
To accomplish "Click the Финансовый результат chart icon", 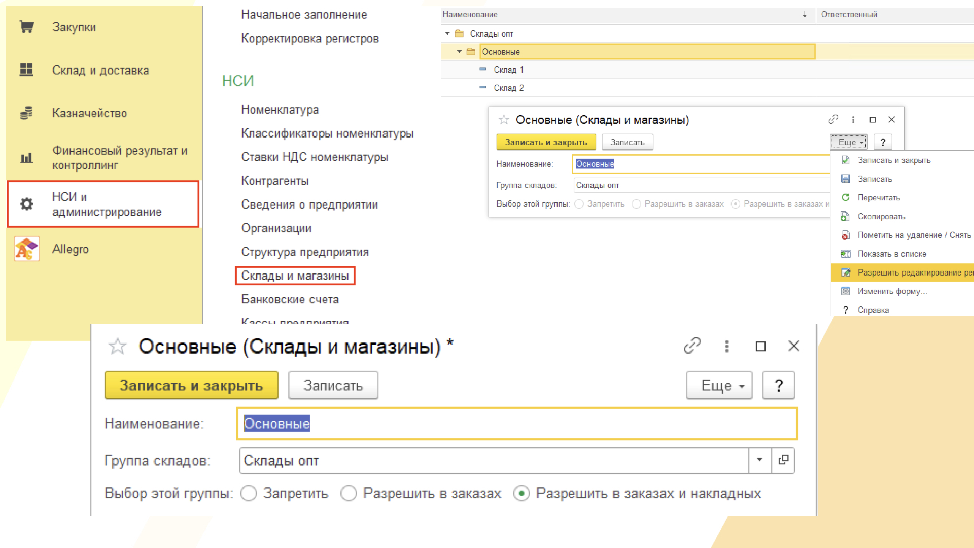I will pos(26,158).
